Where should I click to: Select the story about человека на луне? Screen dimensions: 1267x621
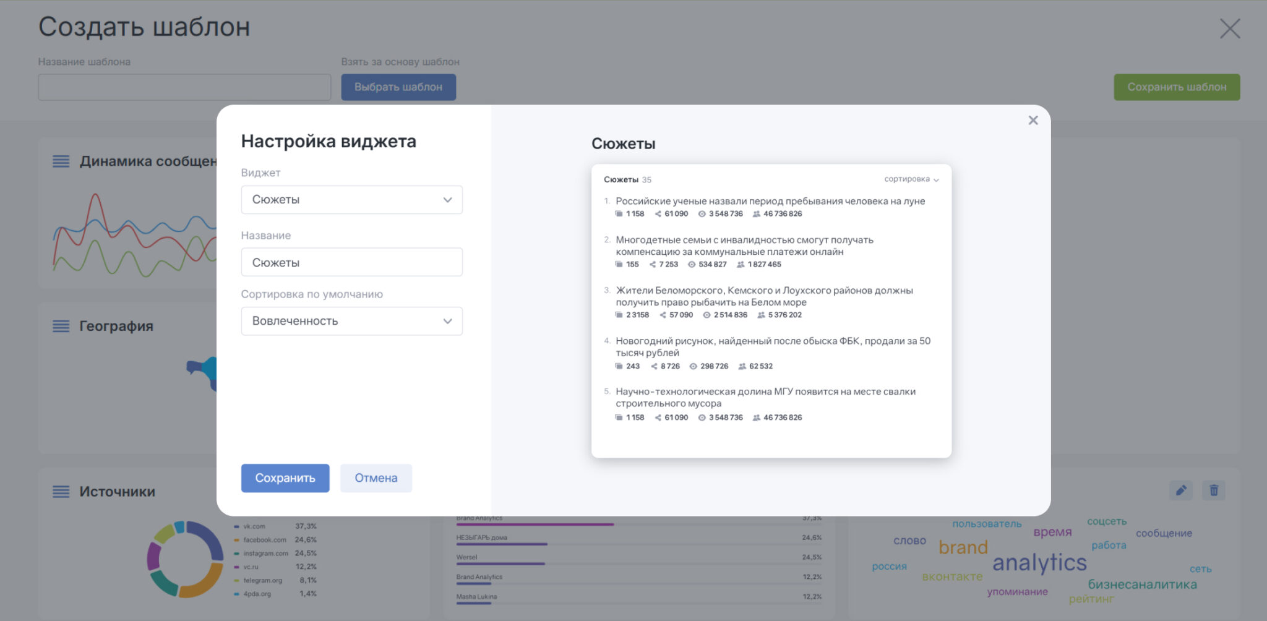point(770,201)
